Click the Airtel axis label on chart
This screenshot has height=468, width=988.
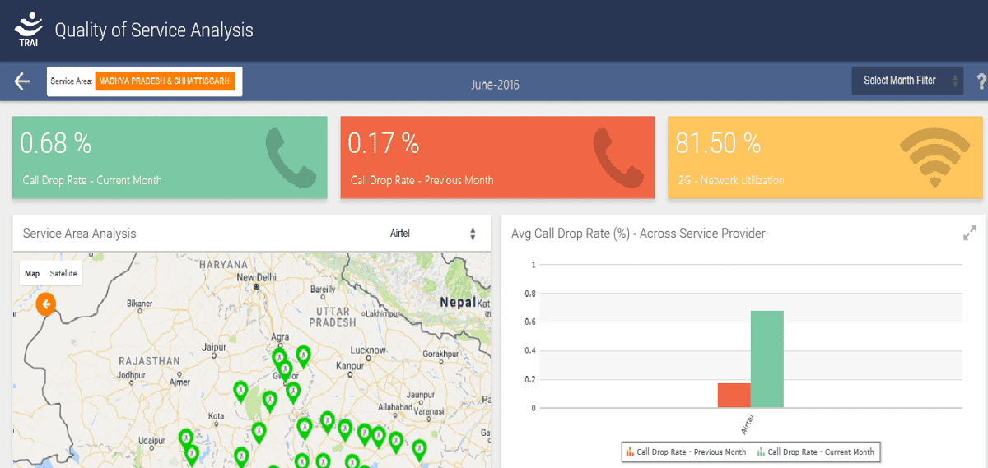747,424
